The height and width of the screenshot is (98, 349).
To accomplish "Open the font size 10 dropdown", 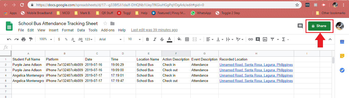I will [134, 39].
